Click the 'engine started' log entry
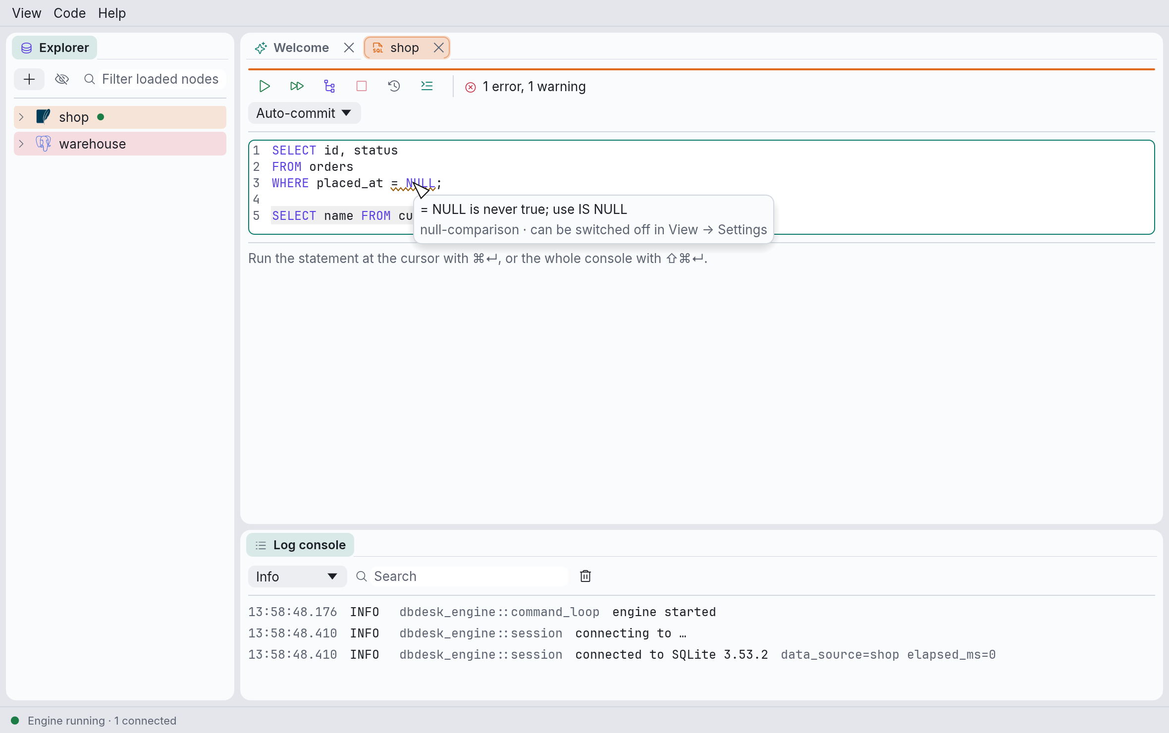 coord(664,612)
